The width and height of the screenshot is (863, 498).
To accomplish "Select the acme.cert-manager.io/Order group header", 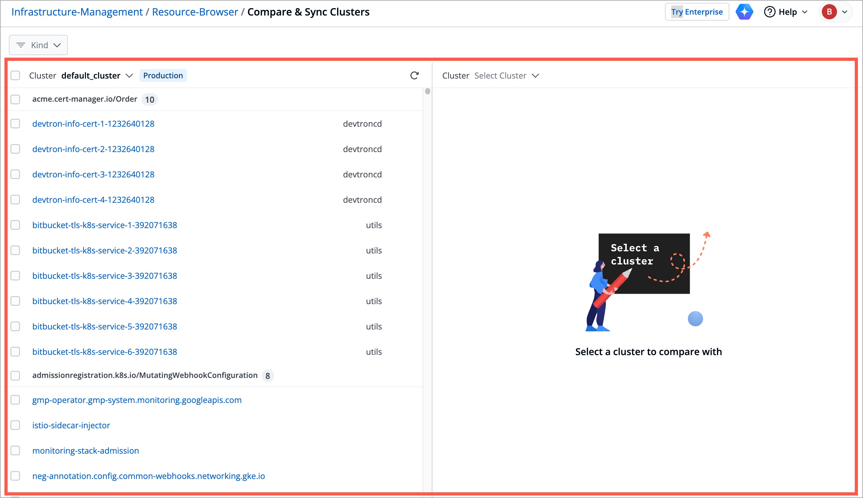I will tap(85, 99).
